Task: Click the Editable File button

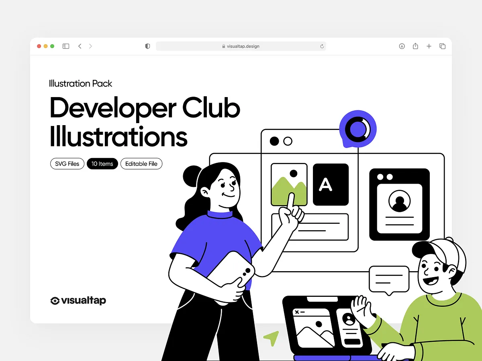Action: 141,164
